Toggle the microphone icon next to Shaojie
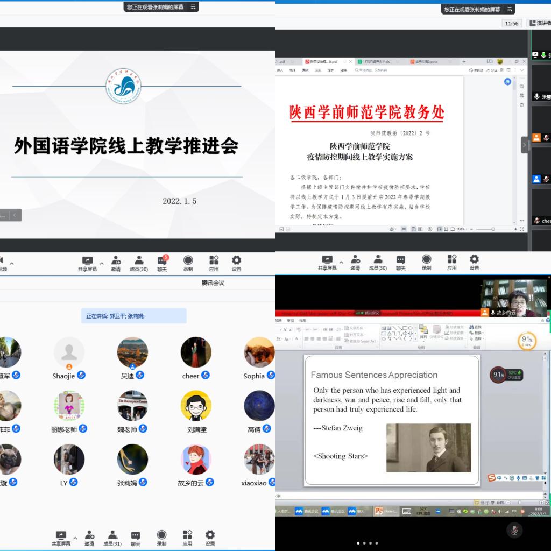The height and width of the screenshot is (551, 551). [81, 375]
